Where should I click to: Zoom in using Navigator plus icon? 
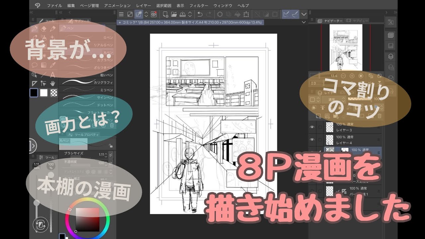[352, 76]
